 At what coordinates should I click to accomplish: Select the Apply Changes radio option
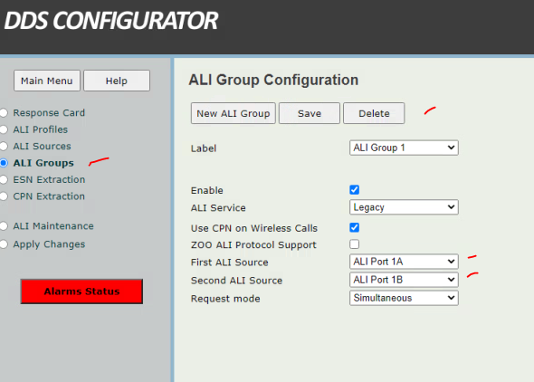4,244
